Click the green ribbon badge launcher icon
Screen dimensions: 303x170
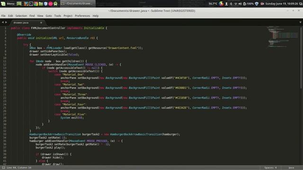click(x=55, y=4)
